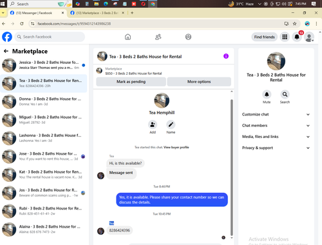Click the weather widget 31°C Haze
The height and width of the screenshot is (245, 322).
click(x=241, y=4)
